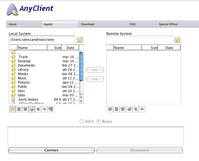Click the local rename file icon
This screenshot has width=199, height=161.
[x=19, y=109]
